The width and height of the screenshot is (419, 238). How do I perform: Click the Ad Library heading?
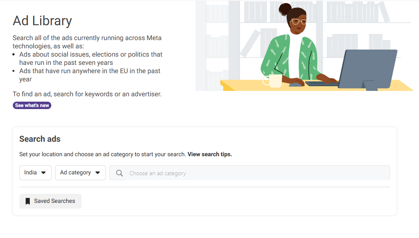pyautogui.click(x=43, y=21)
